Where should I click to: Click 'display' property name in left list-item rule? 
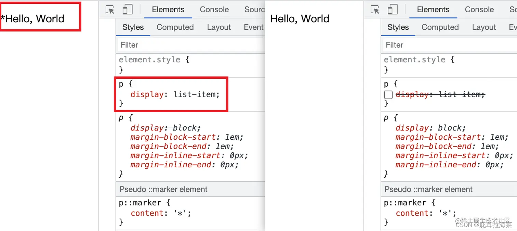[147, 94]
